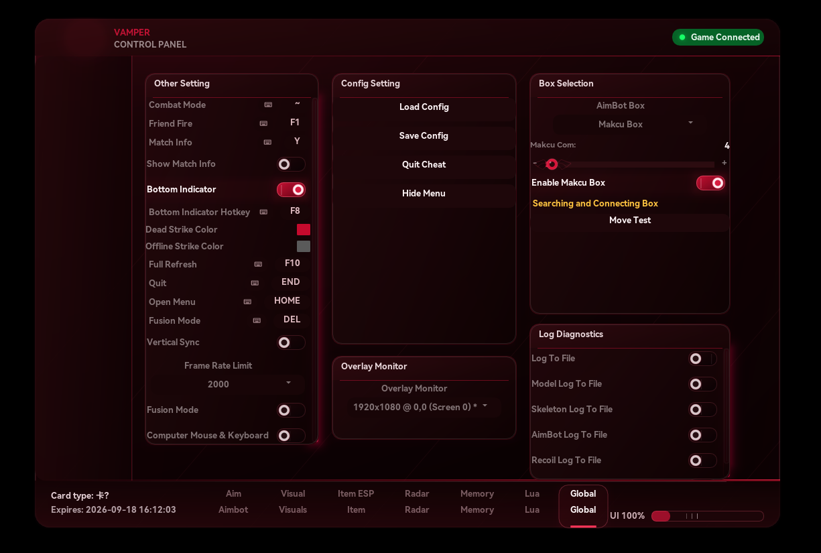Click the UI 100% scale slider
This screenshot has height=553, width=821.
coord(707,516)
